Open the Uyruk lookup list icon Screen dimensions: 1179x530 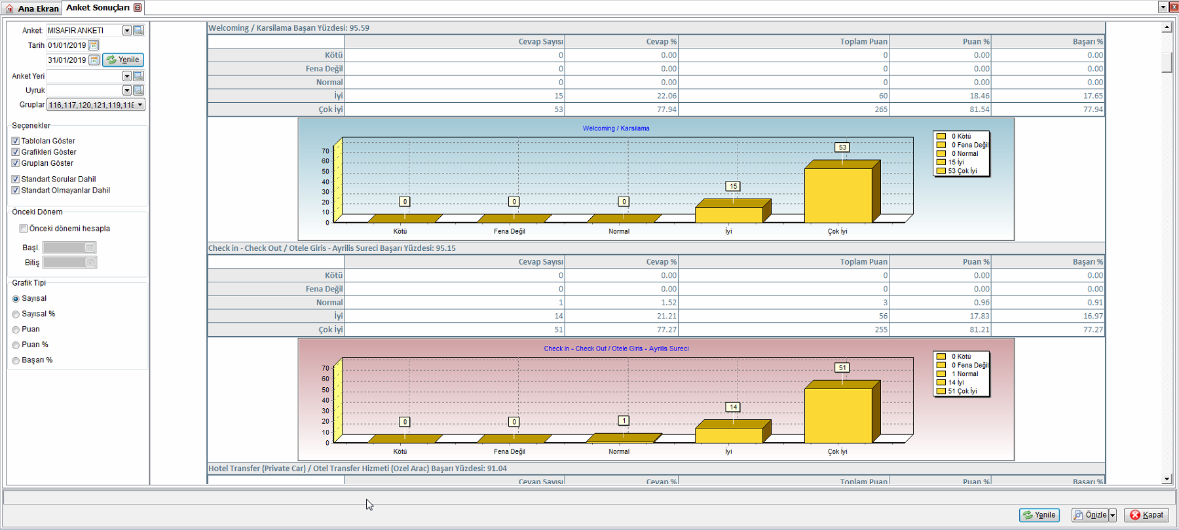(x=139, y=90)
